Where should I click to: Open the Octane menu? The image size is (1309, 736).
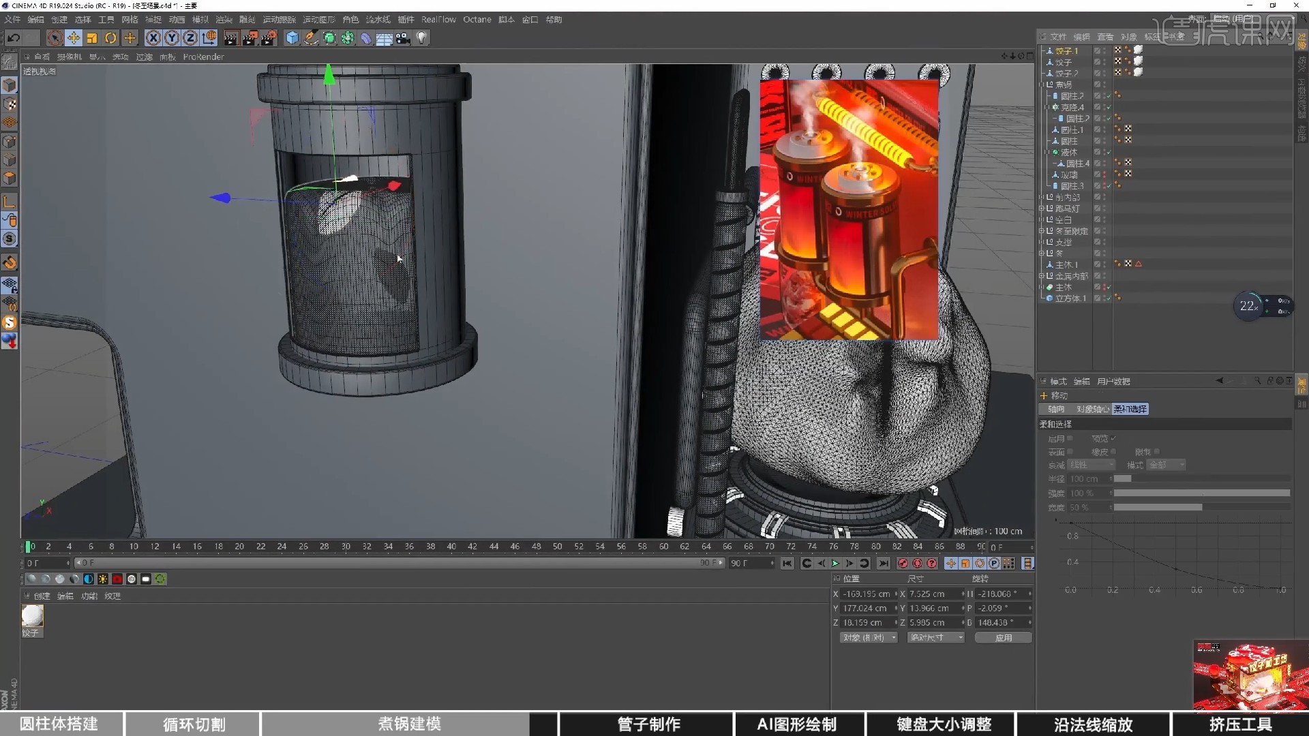[477, 20]
